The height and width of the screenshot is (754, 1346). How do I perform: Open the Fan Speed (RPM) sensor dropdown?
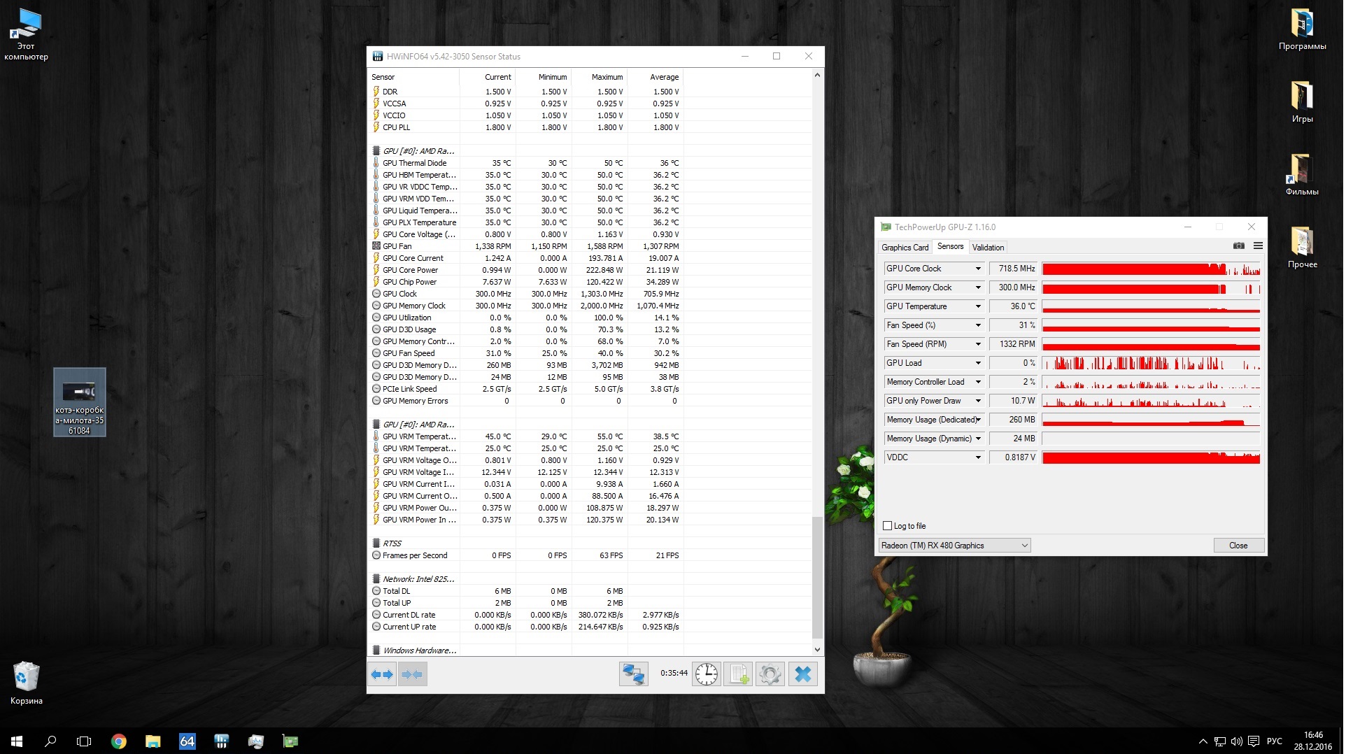tap(979, 345)
